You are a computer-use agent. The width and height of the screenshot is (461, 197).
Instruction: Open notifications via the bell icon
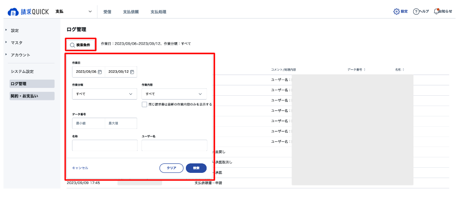pos(436,12)
